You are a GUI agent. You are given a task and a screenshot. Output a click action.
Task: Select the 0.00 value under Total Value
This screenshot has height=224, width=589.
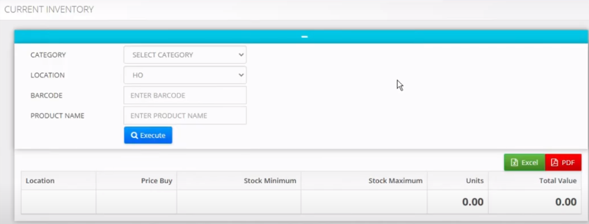566,202
